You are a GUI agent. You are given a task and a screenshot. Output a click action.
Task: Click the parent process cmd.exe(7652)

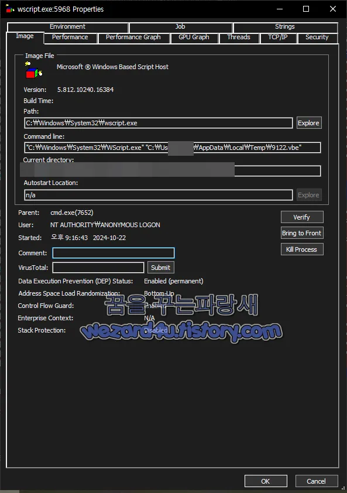(x=72, y=213)
